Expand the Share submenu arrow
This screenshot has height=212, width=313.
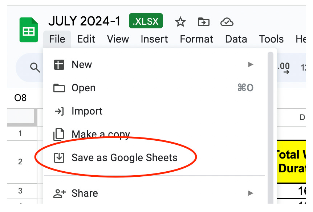point(251,193)
